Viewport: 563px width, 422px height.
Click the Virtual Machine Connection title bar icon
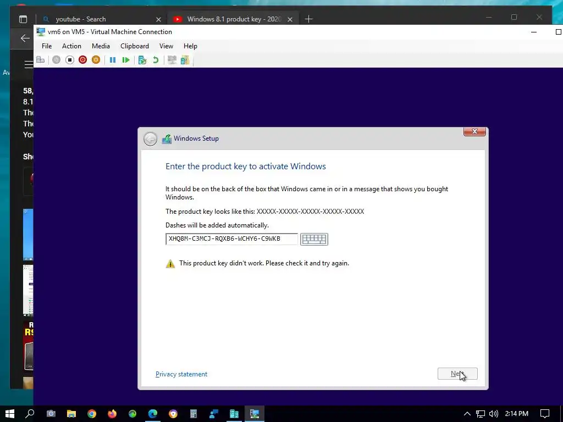coord(41,31)
